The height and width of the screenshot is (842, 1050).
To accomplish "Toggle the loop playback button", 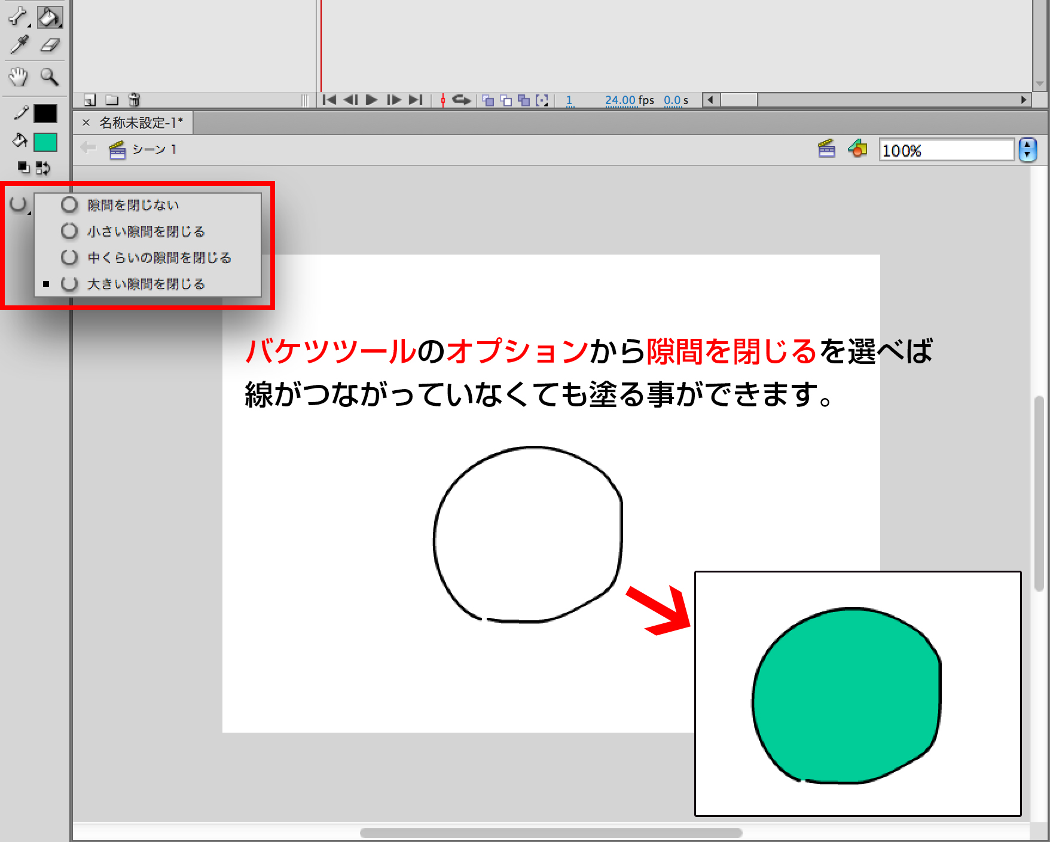I will (461, 100).
